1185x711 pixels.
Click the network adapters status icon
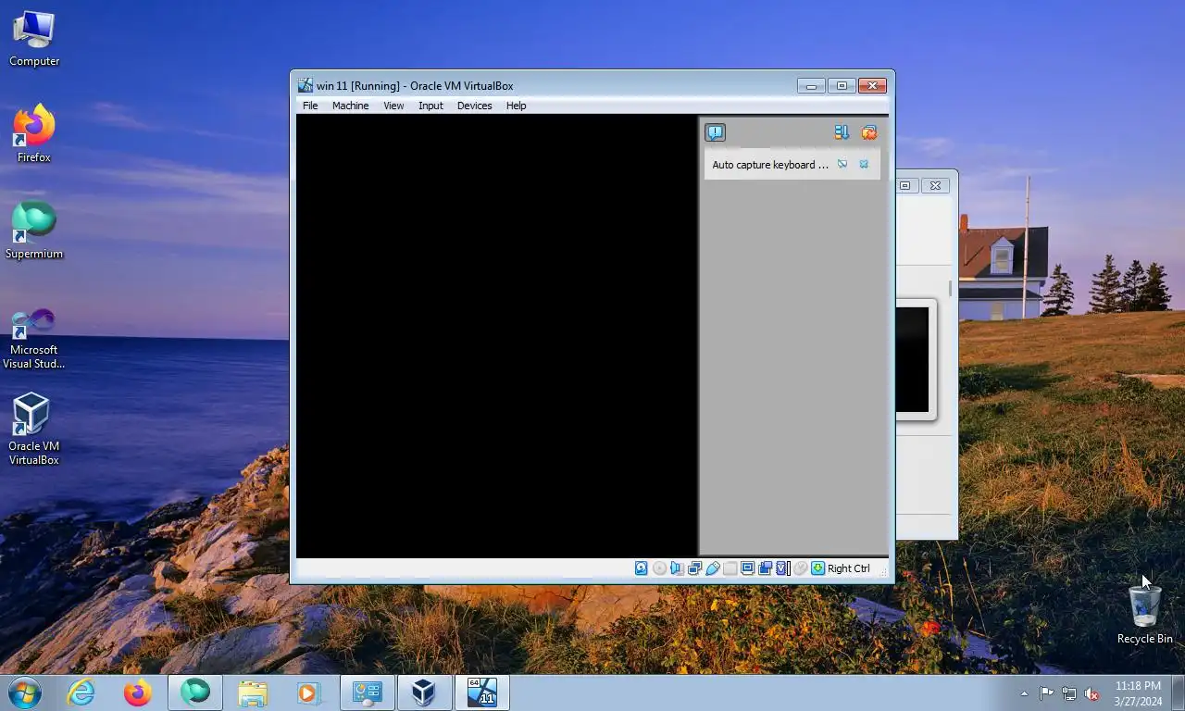(694, 568)
